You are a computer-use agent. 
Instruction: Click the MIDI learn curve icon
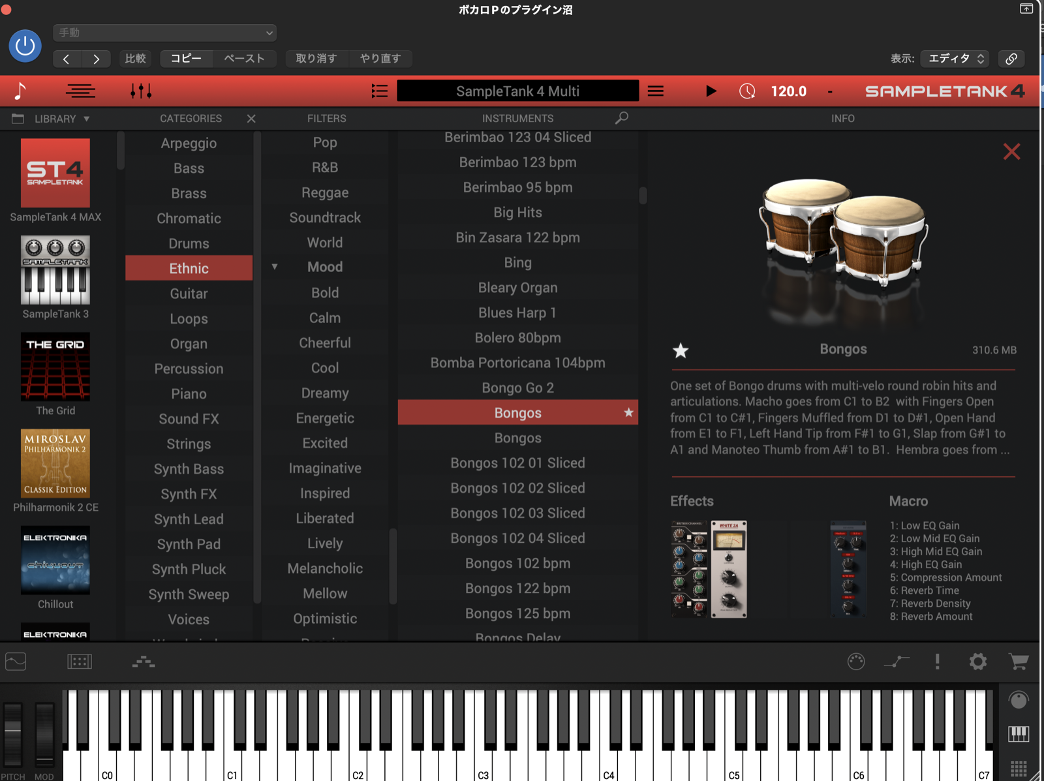(x=897, y=662)
